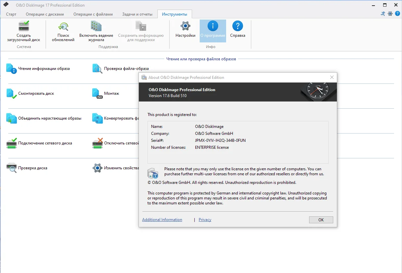
Task: Follow the Privacy link
Action: click(x=205, y=220)
